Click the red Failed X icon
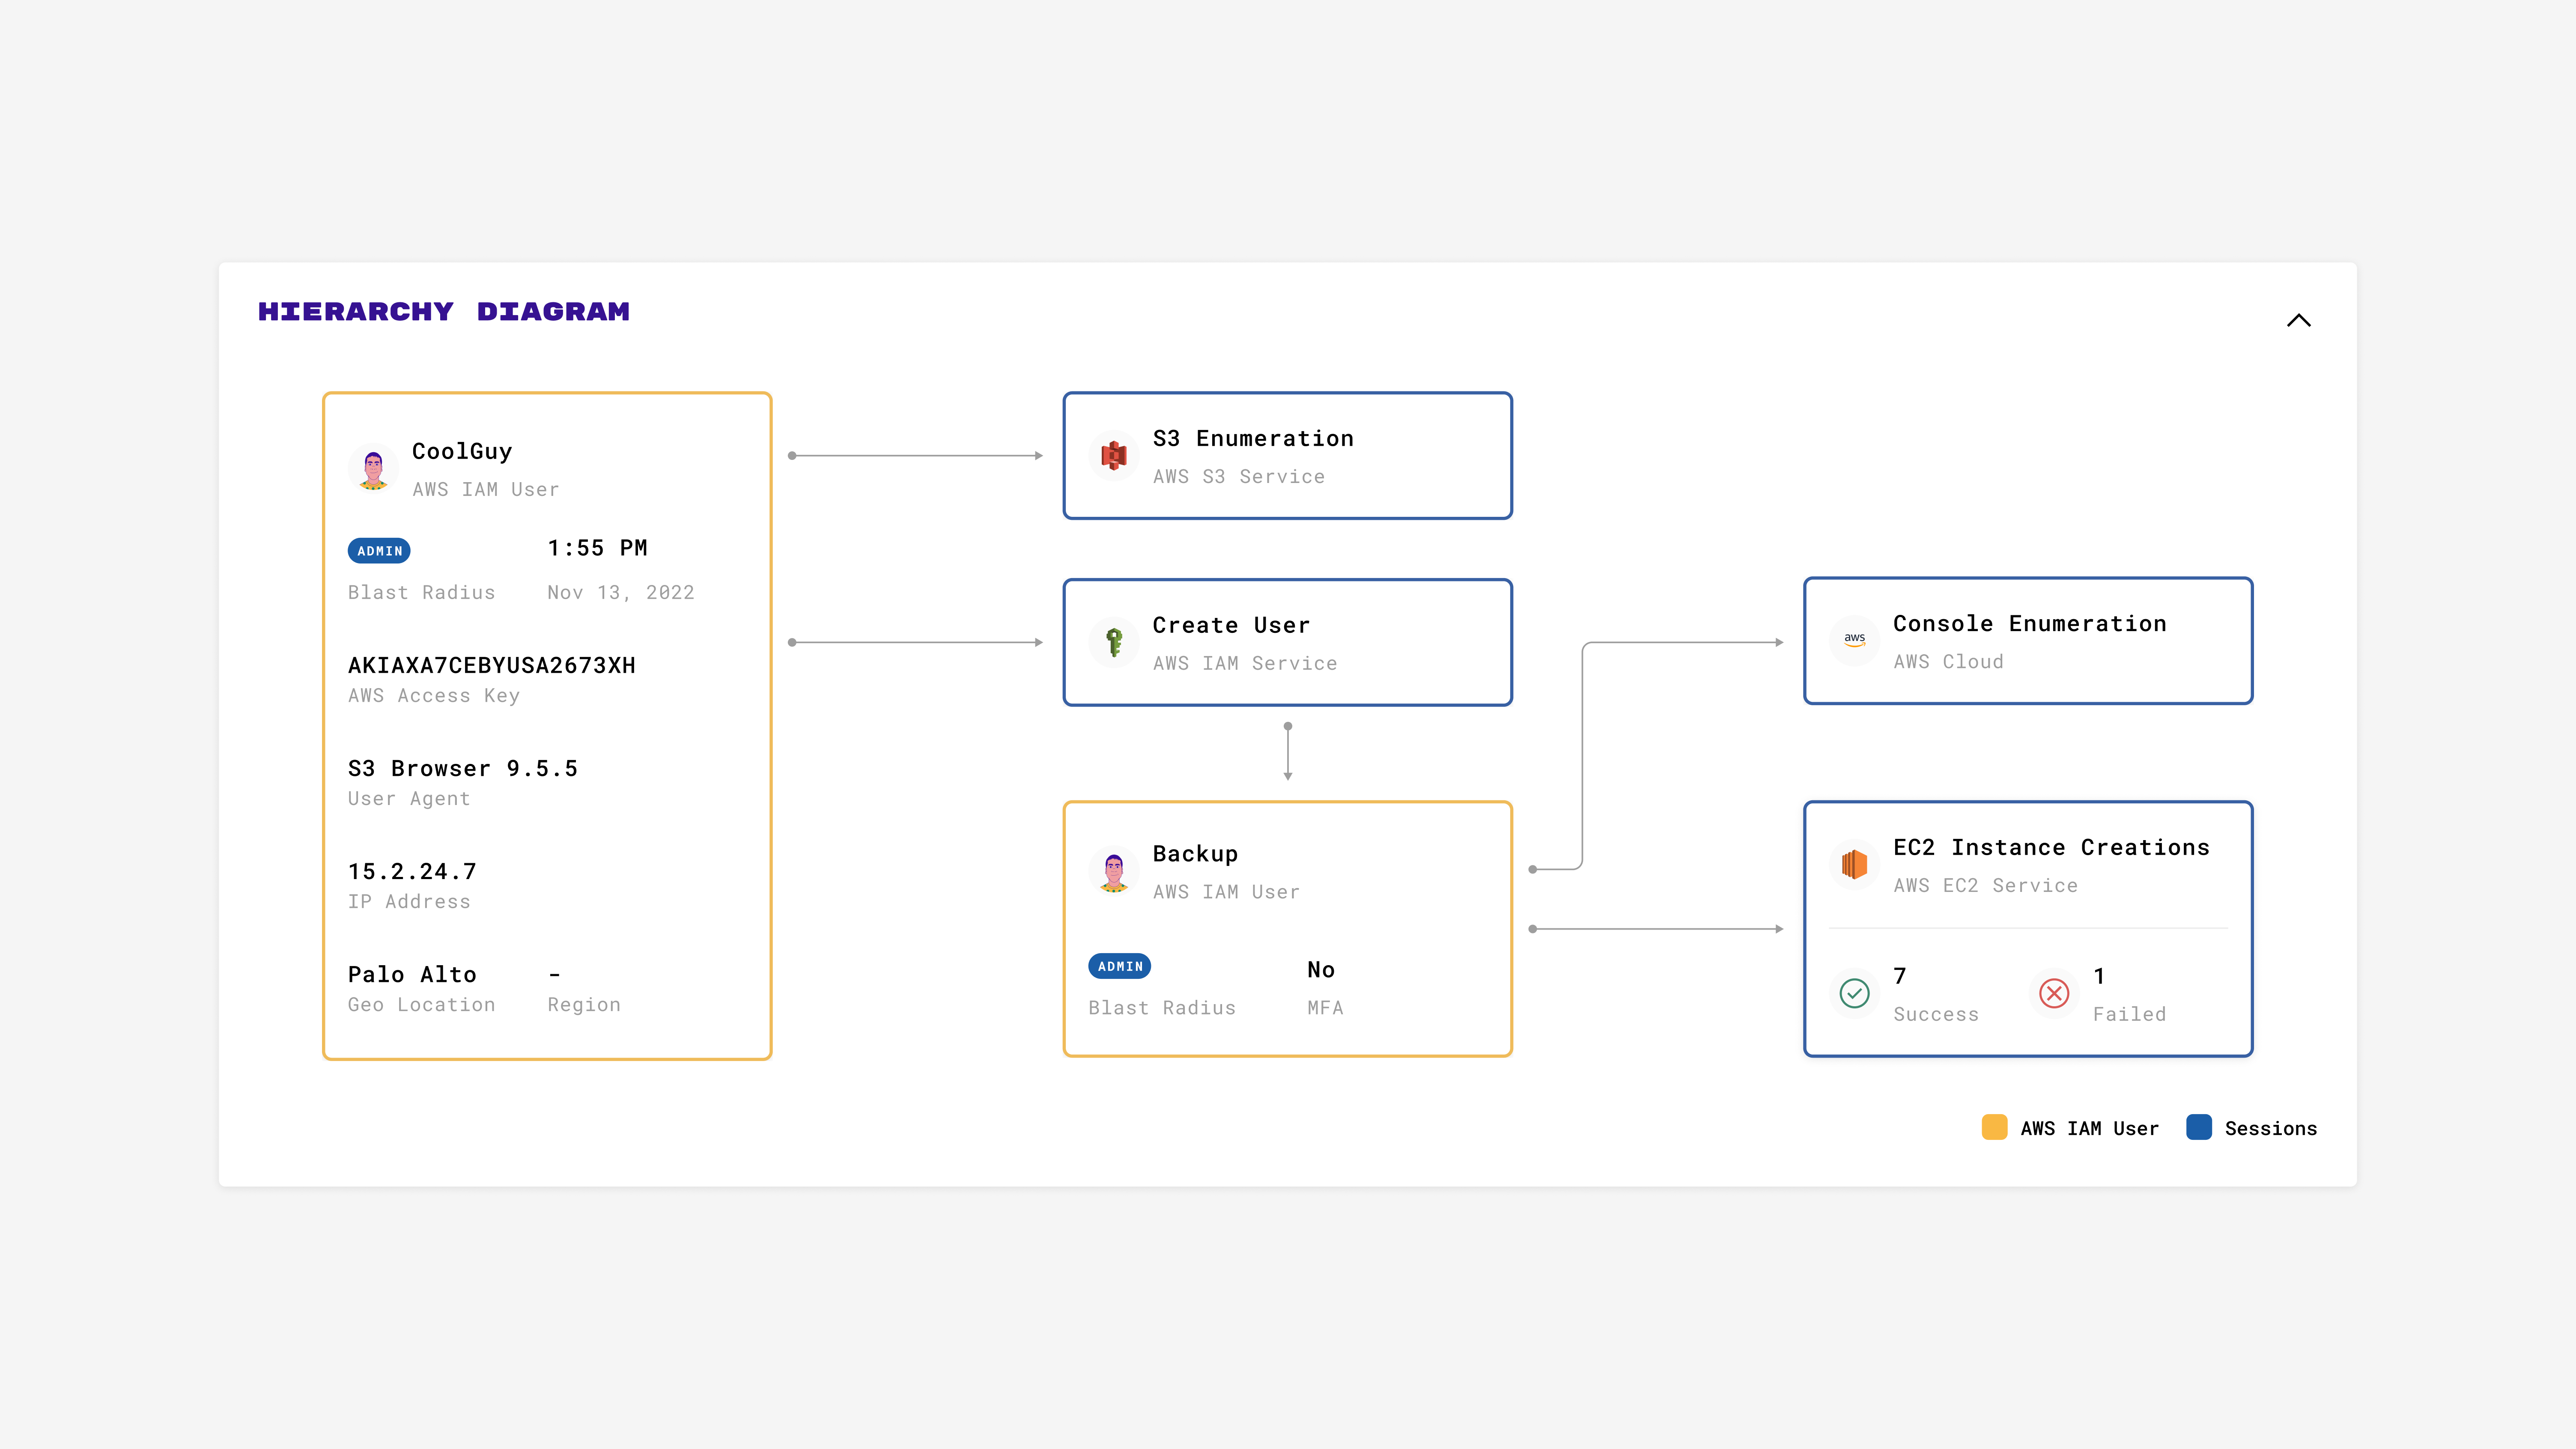The height and width of the screenshot is (1449, 2576). coord(2054,993)
